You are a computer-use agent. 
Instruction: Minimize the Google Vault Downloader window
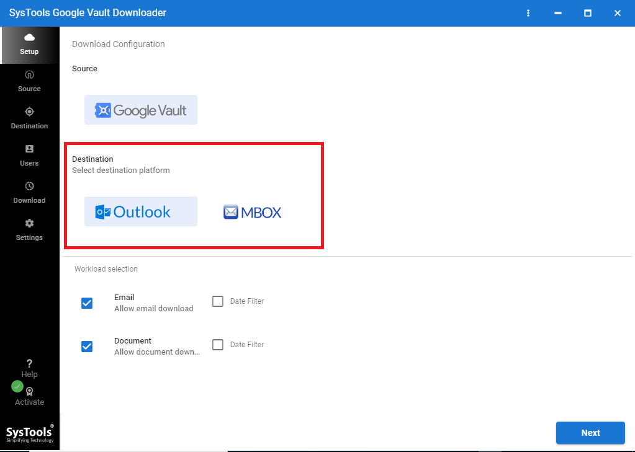[558, 13]
